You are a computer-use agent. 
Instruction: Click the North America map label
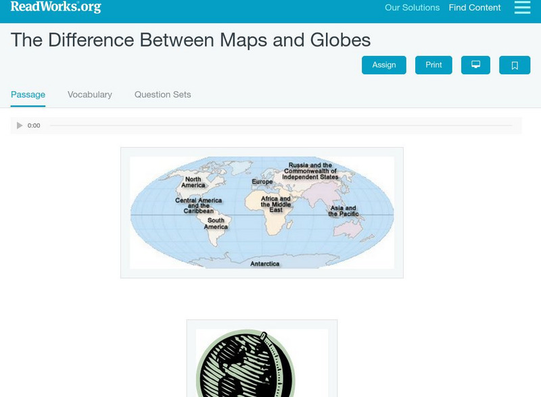pos(193,182)
